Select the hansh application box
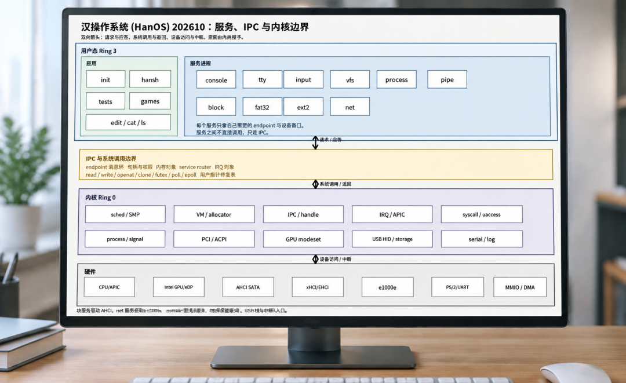 pyautogui.click(x=150, y=79)
